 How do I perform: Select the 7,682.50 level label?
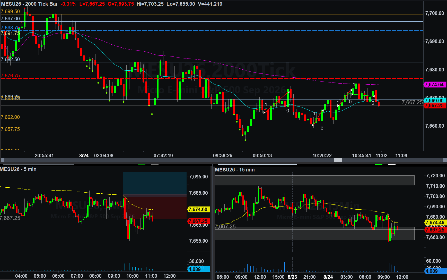pyautogui.click(x=10, y=59)
